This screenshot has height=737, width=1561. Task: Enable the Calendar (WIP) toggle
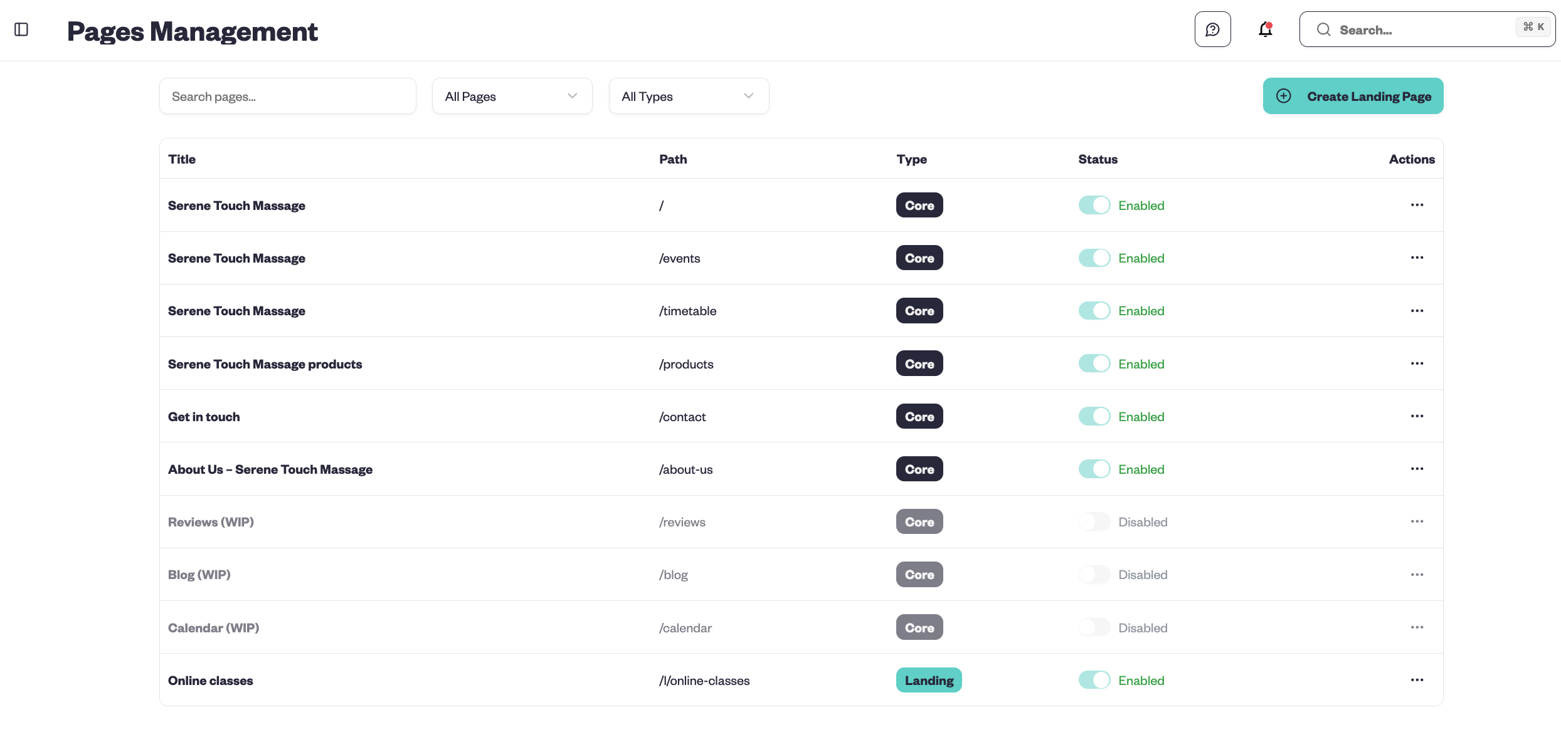coord(1094,627)
